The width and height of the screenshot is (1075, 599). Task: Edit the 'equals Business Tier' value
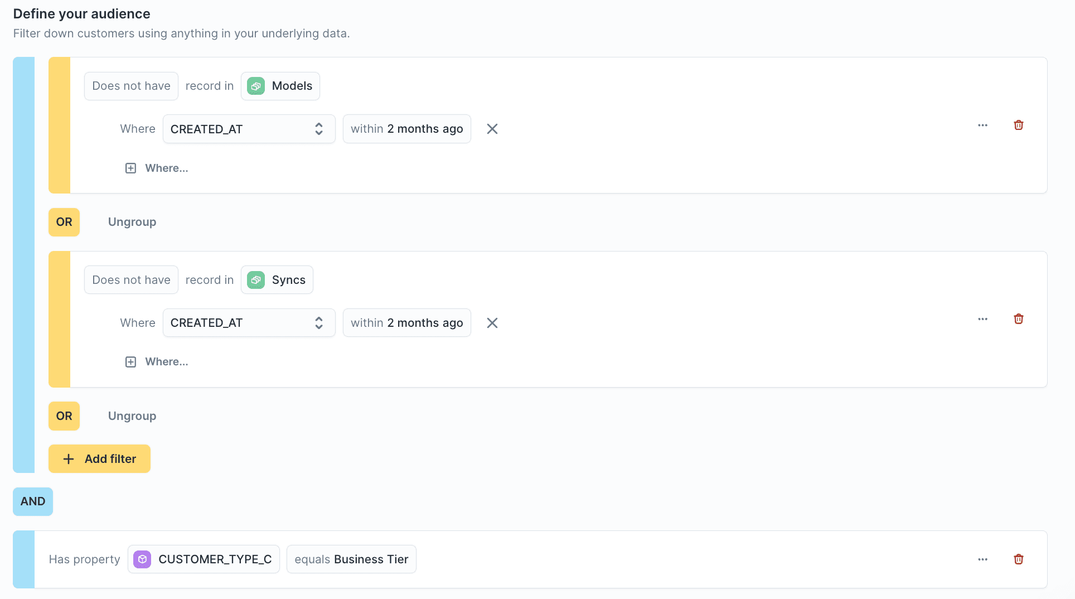[351, 559]
